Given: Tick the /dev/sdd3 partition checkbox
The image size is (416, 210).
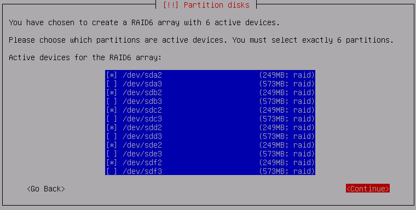Looking at the screenshot, I should [112, 136].
